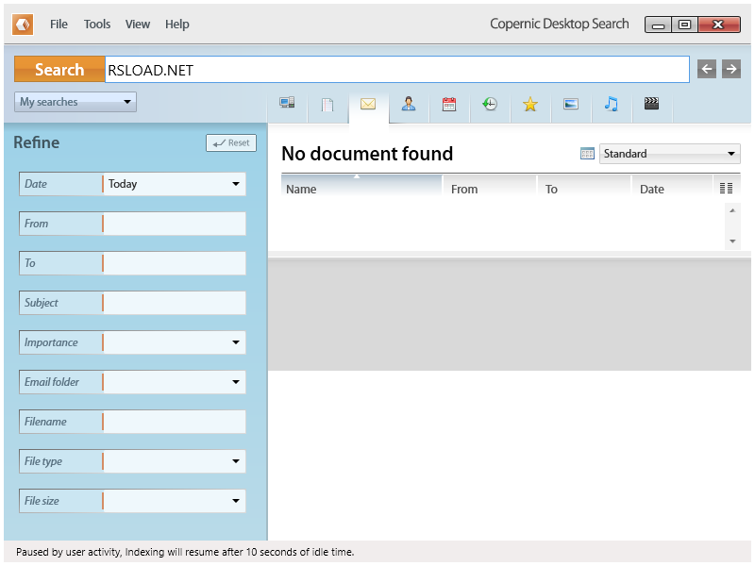Select the History clock category icon
This screenshot has height=566, width=755.
(x=490, y=104)
